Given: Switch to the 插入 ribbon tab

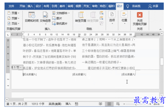Looking at the screenshot, I should (x=30, y=6).
